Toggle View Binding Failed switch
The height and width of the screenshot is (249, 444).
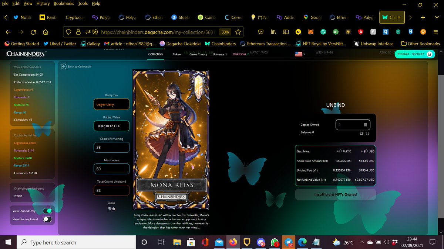pos(47,219)
